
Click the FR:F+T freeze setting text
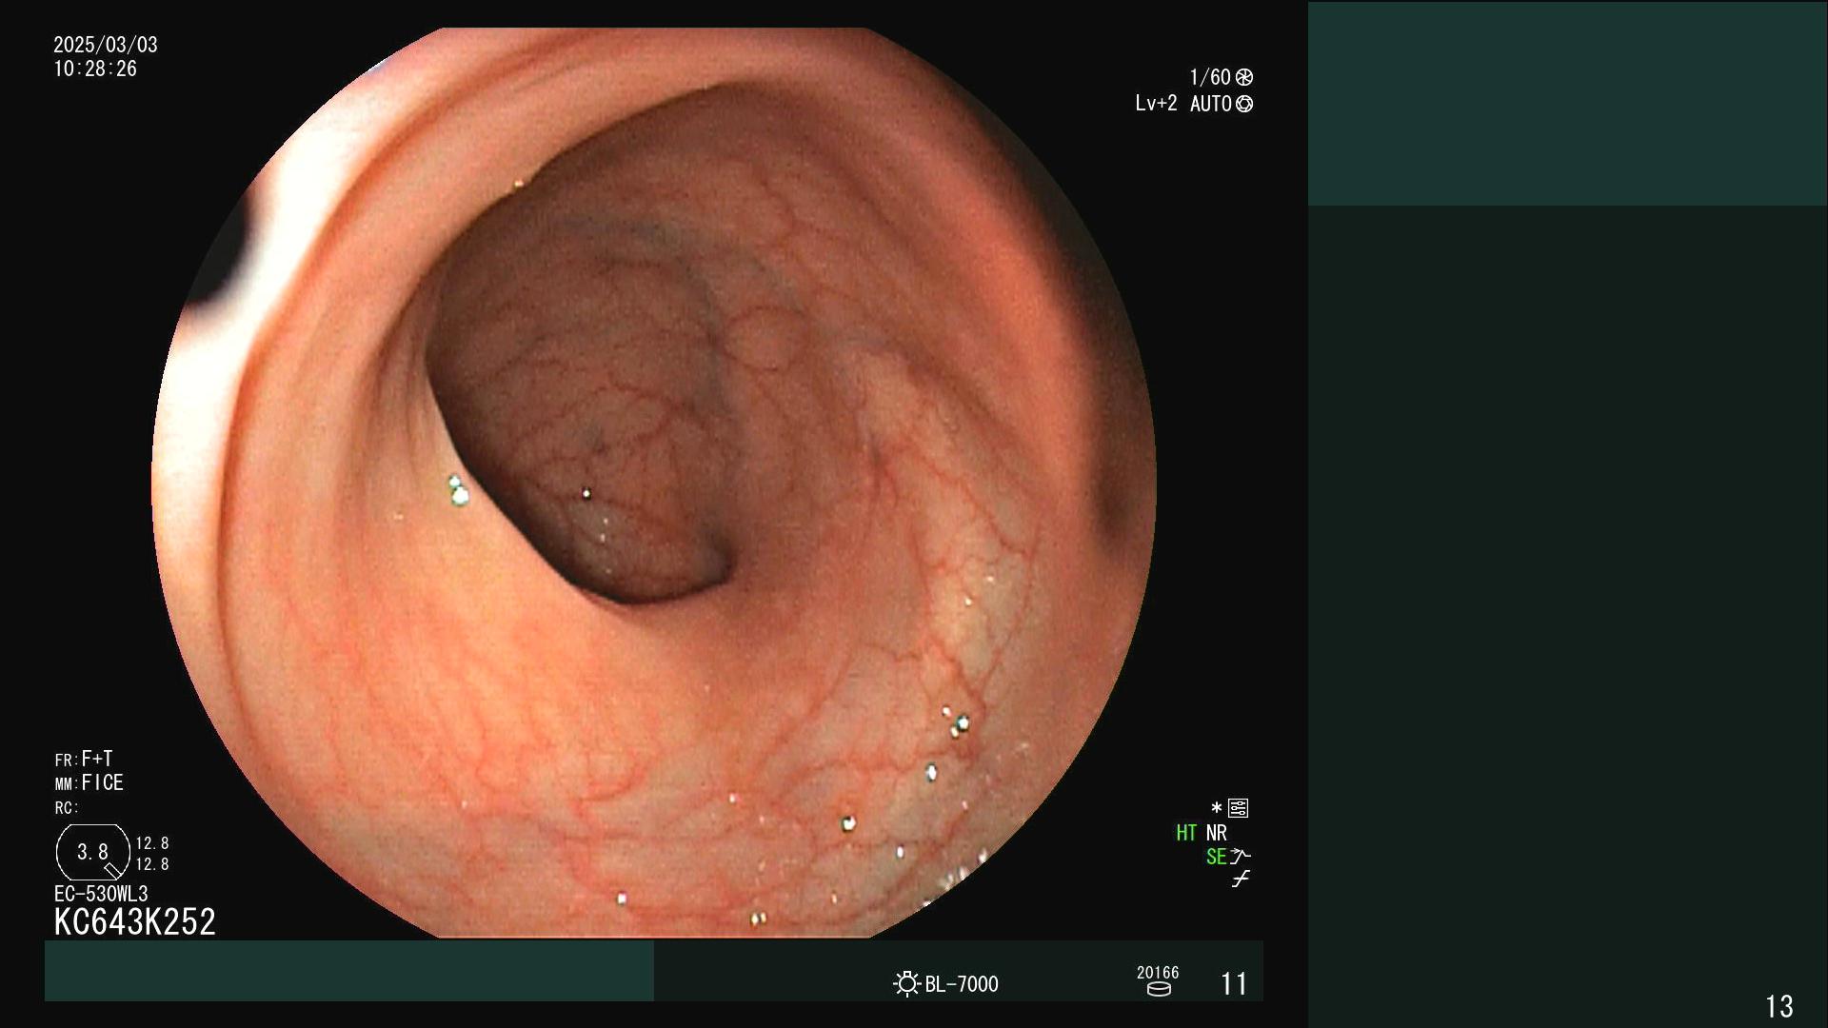pos(84,759)
